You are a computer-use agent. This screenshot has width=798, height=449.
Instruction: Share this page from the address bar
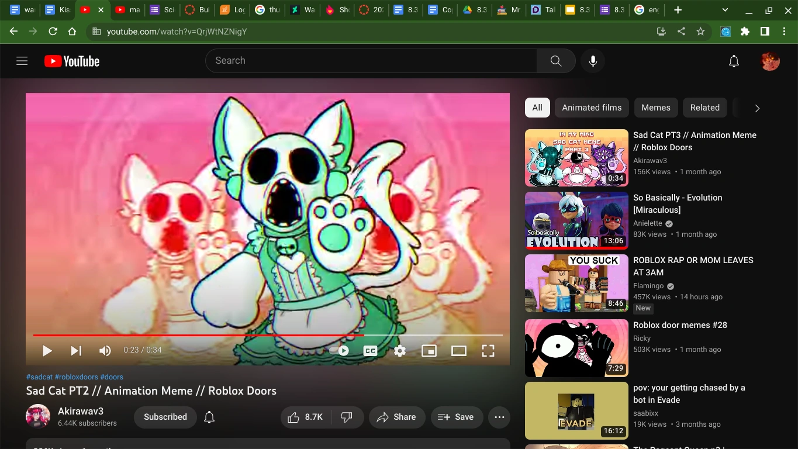tap(681, 32)
